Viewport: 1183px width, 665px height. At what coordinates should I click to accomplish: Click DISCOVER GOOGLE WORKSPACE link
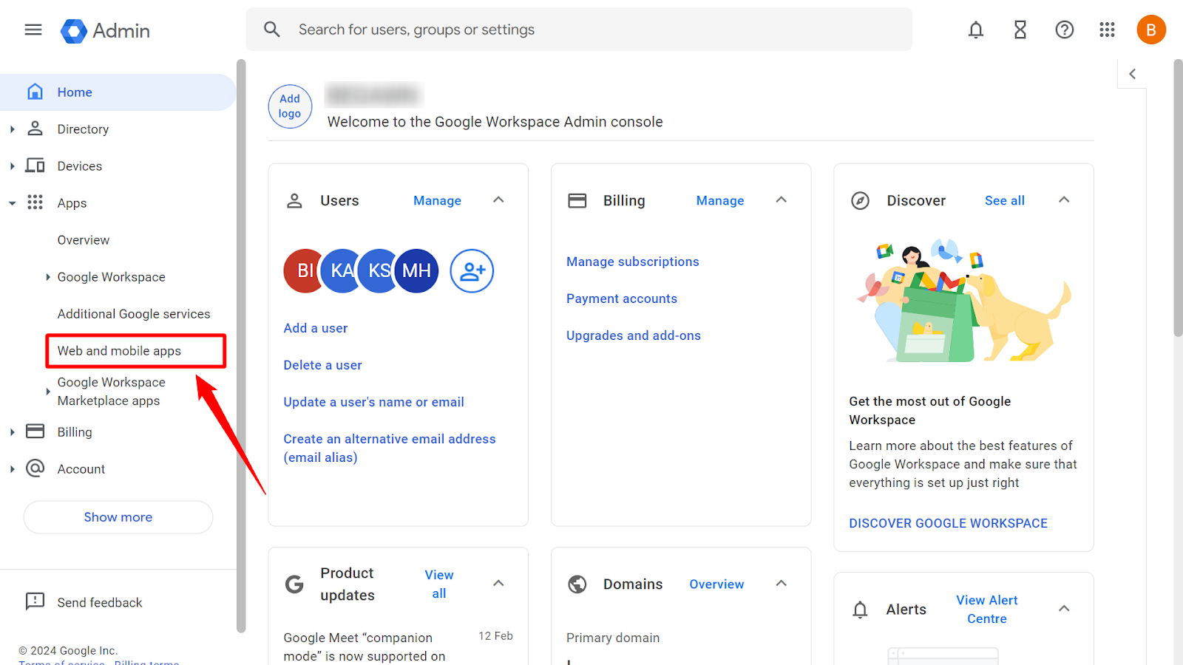pyautogui.click(x=948, y=523)
